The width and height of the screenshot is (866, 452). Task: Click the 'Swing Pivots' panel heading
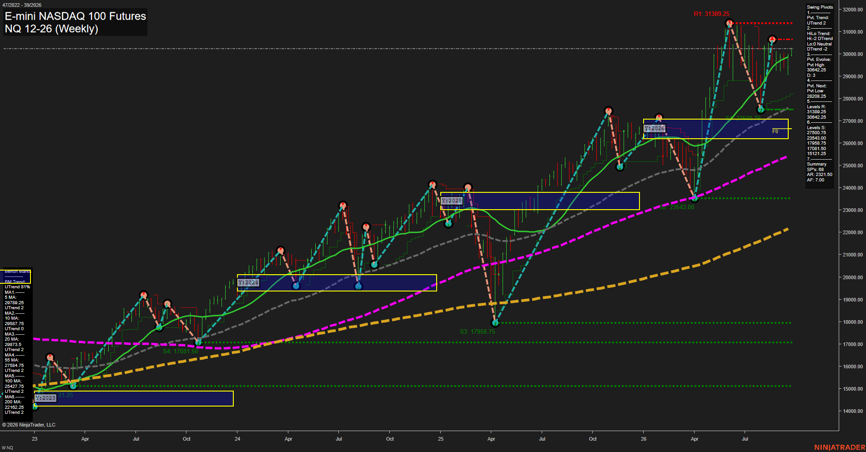coord(820,7)
